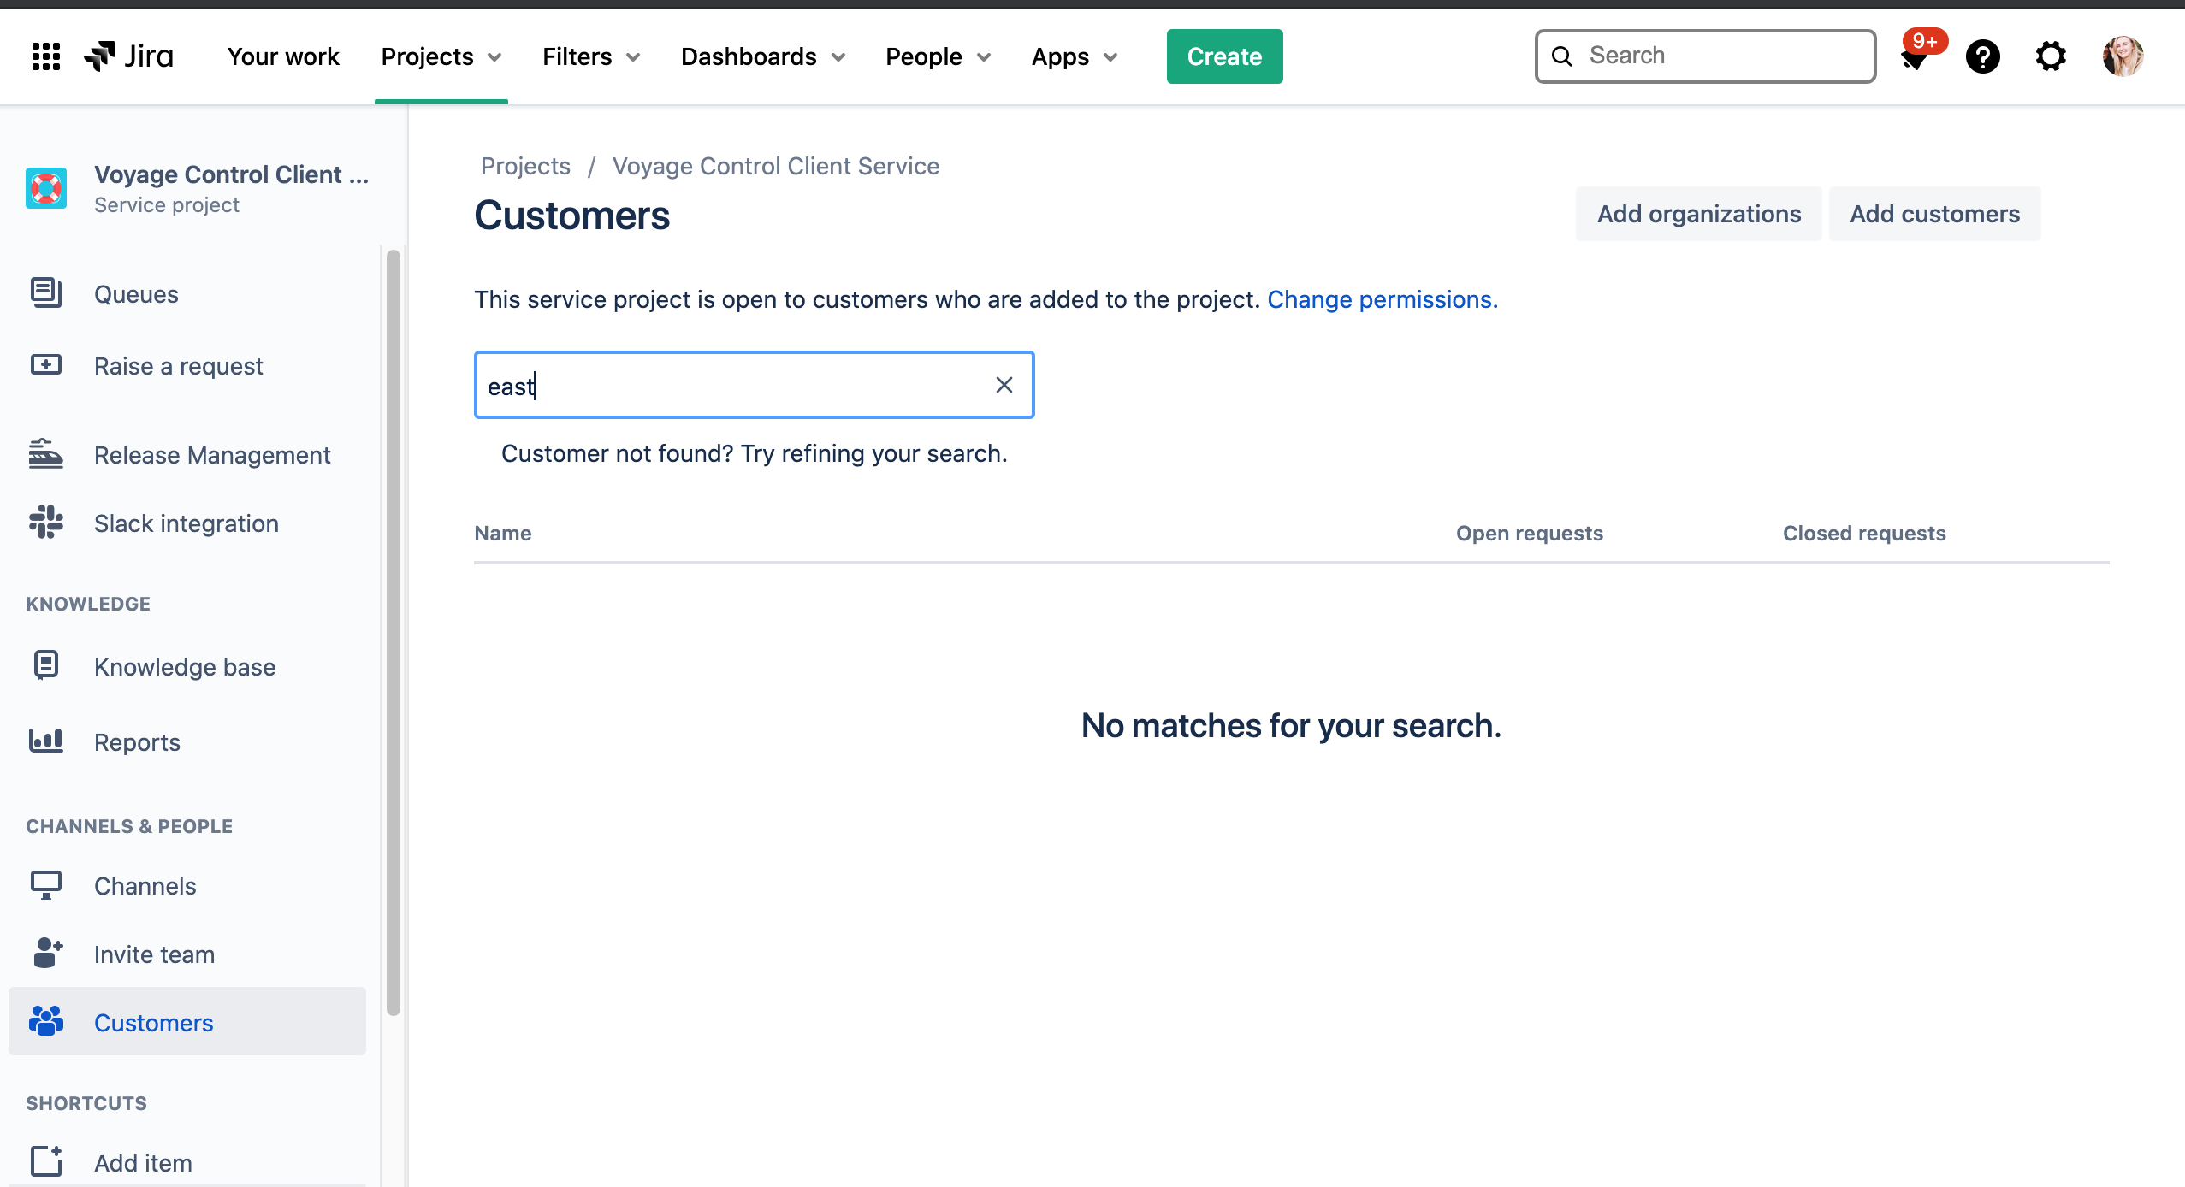The width and height of the screenshot is (2185, 1187).
Task: Open the settings gear icon
Action: (x=2051, y=56)
